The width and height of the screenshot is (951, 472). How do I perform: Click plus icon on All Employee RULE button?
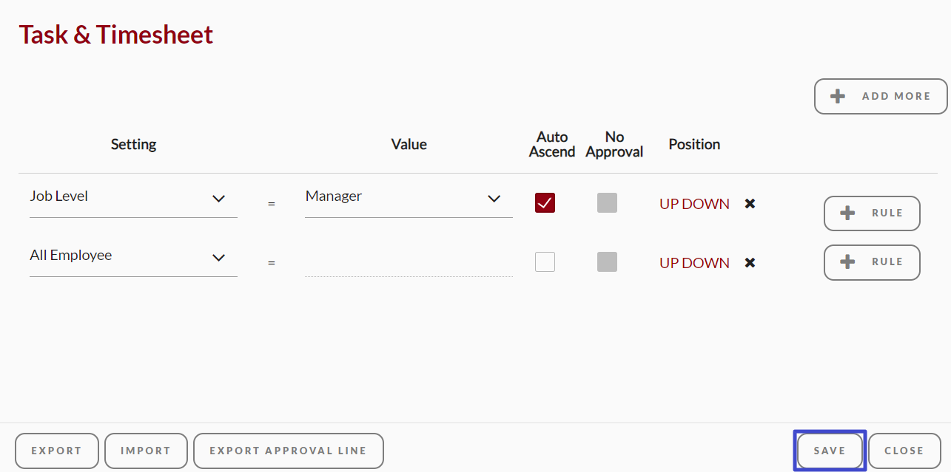848,262
